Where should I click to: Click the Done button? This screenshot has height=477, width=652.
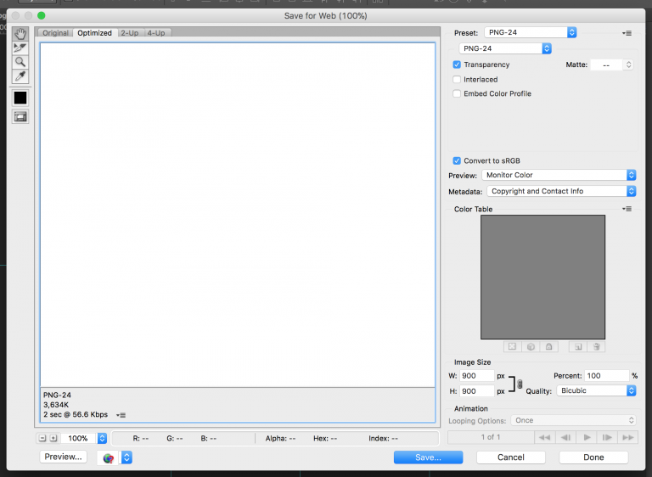coord(593,457)
